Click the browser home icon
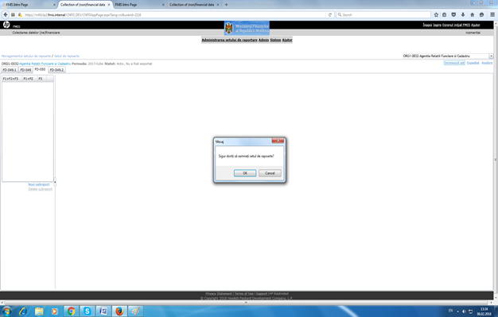The height and width of the screenshot is (317, 498). click(473, 14)
